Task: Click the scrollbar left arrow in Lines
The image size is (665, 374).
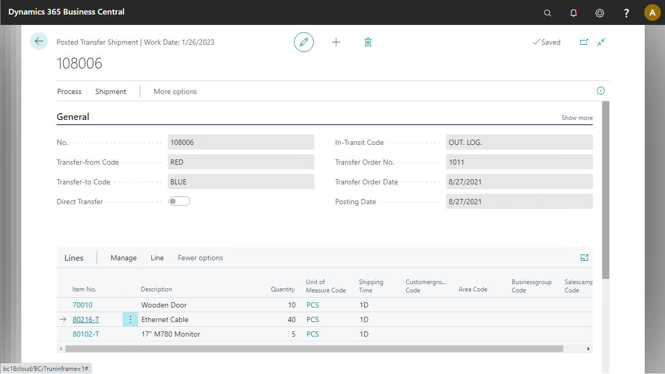Action: tap(61, 349)
